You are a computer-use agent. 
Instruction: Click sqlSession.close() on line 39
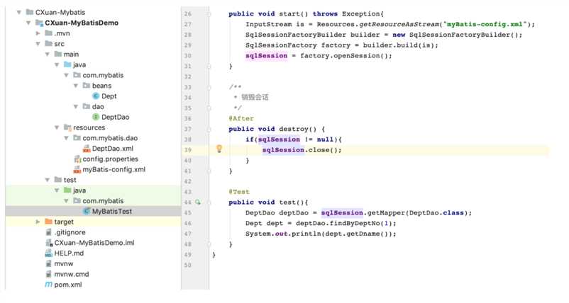pyautogui.click(x=302, y=150)
